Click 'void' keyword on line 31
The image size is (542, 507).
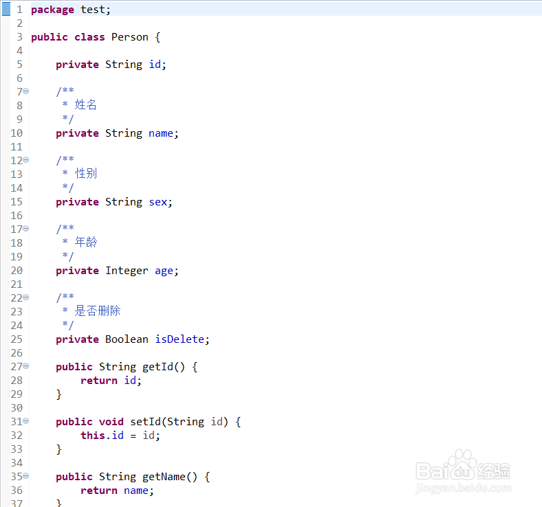click(111, 422)
